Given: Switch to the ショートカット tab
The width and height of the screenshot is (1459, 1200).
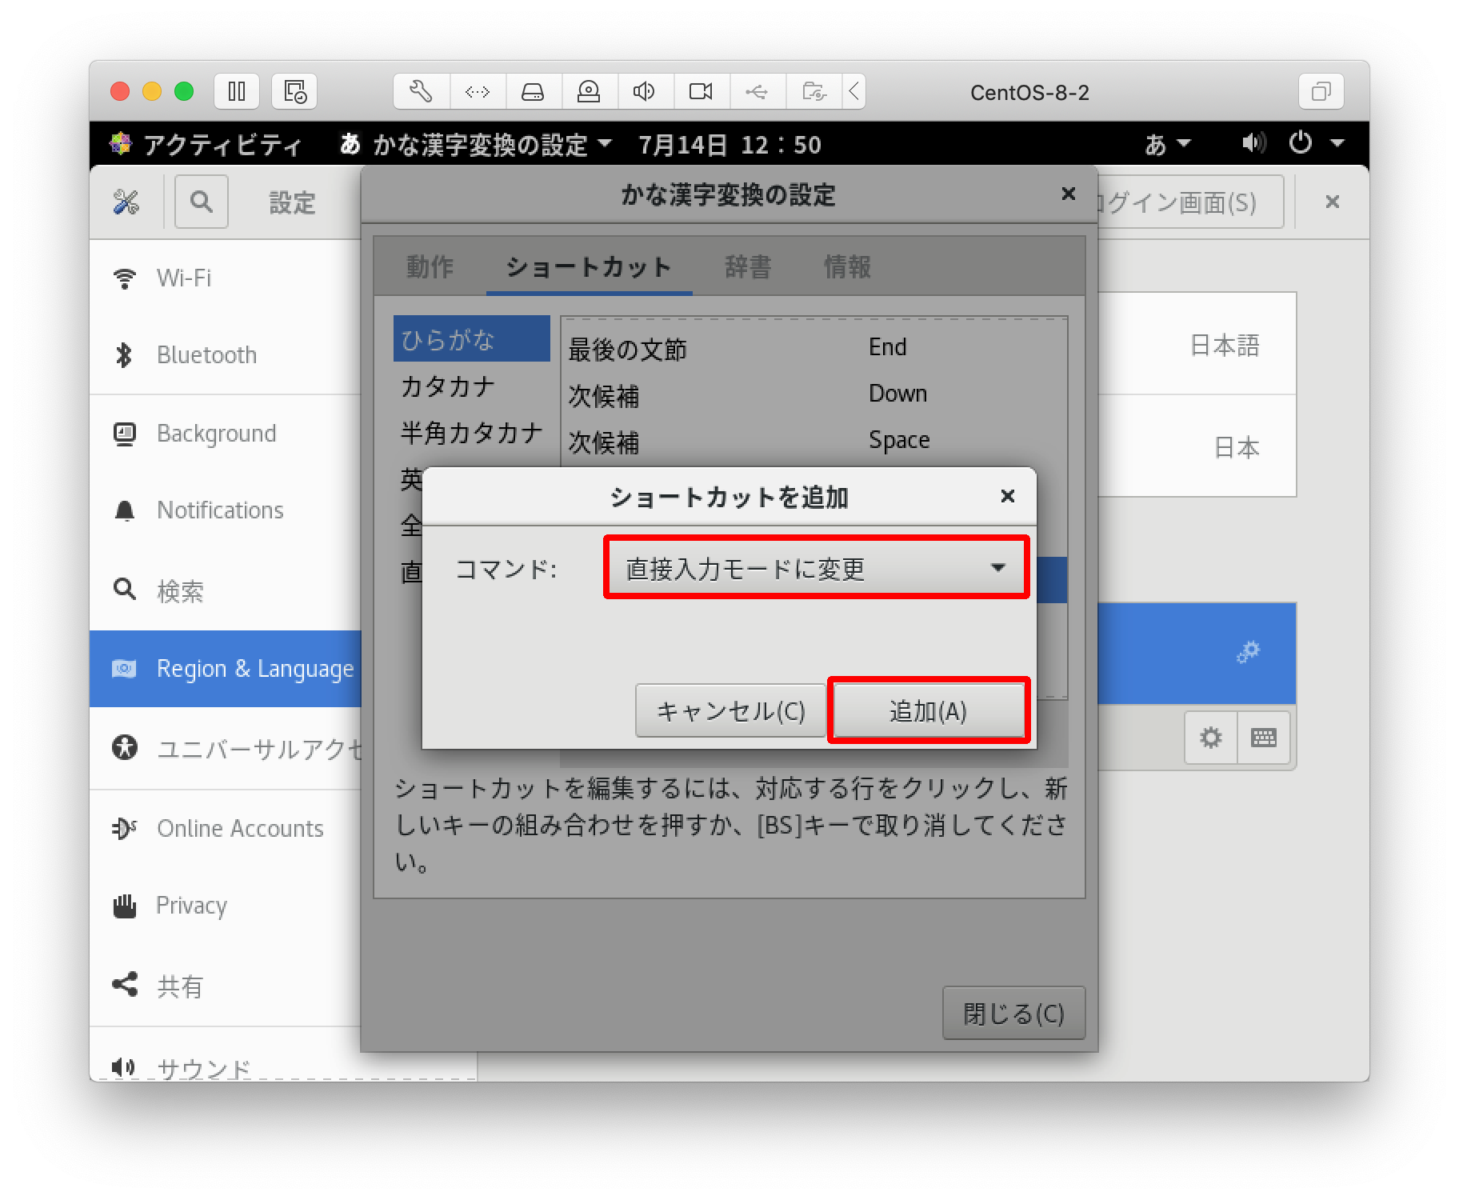Looking at the screenshot, I should tap(589, 266).
